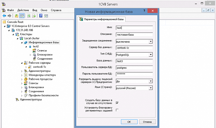Open the Справка menu
Image resolution: width=216 pixels, height=128 pixels.
pyautogui.click(x=56, y=10)
